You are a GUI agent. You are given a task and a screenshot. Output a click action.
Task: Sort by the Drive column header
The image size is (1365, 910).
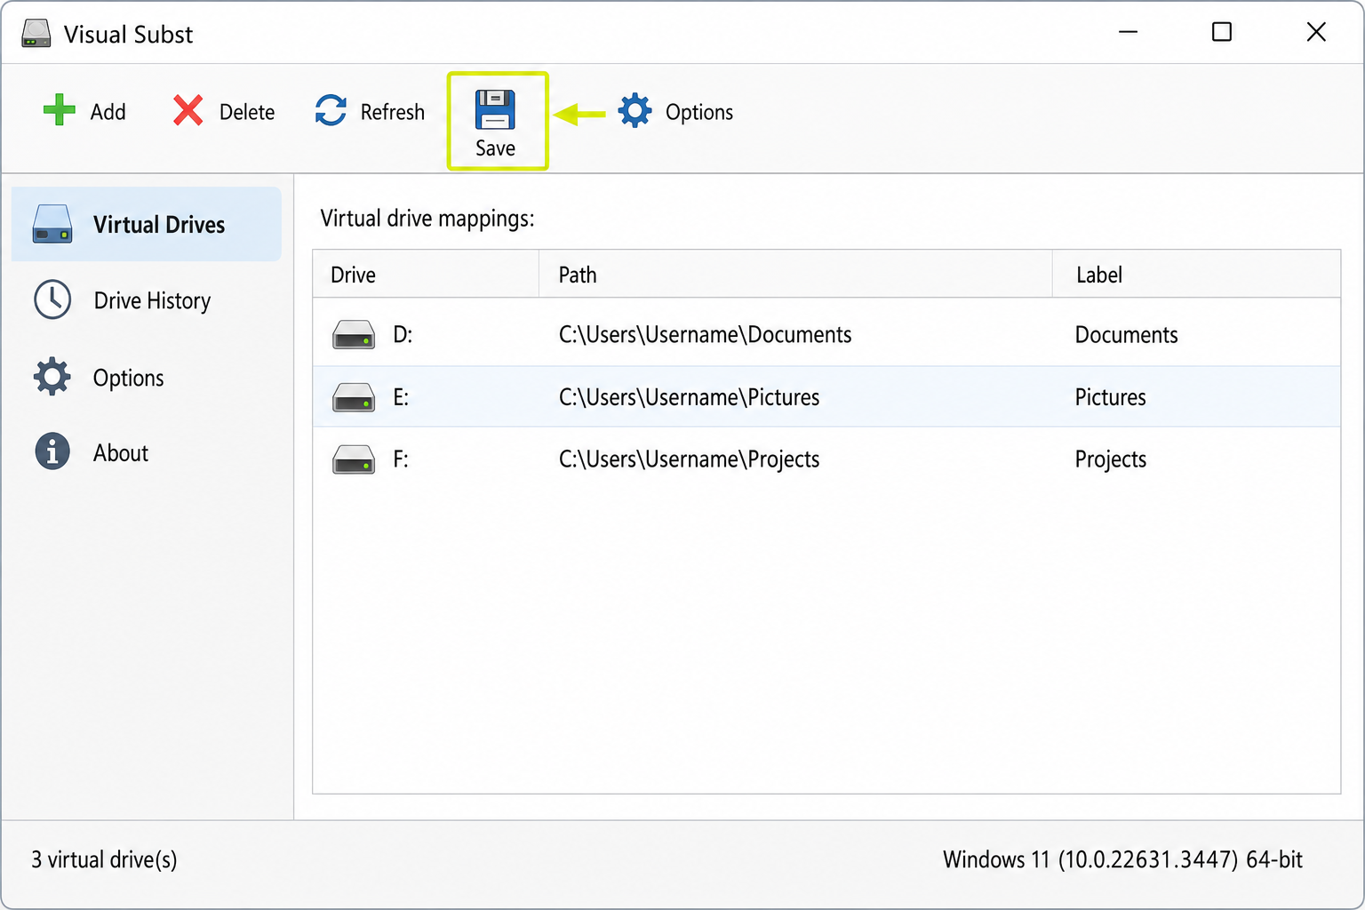(426, 274)
